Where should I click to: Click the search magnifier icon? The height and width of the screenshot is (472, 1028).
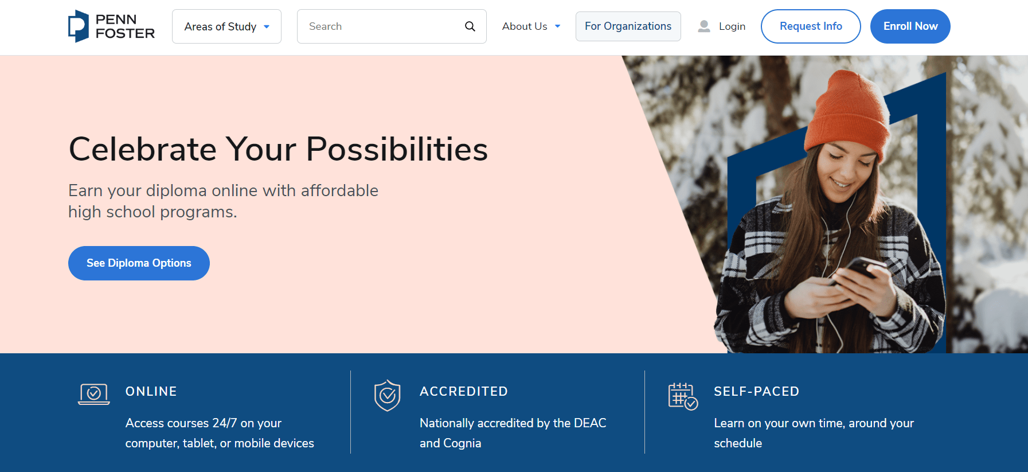tap(470, 26)
